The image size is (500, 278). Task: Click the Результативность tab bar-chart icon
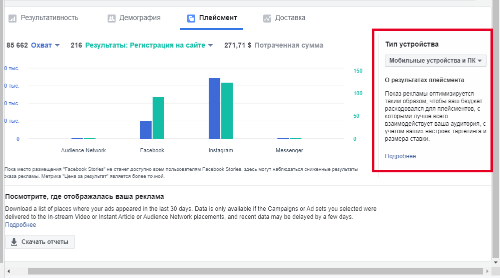coord(13,19)
